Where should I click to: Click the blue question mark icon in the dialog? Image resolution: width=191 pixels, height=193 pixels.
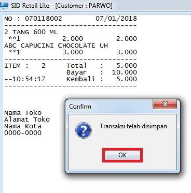[84, 130]
